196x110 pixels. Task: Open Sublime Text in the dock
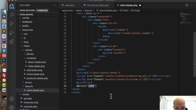point(4,31)
